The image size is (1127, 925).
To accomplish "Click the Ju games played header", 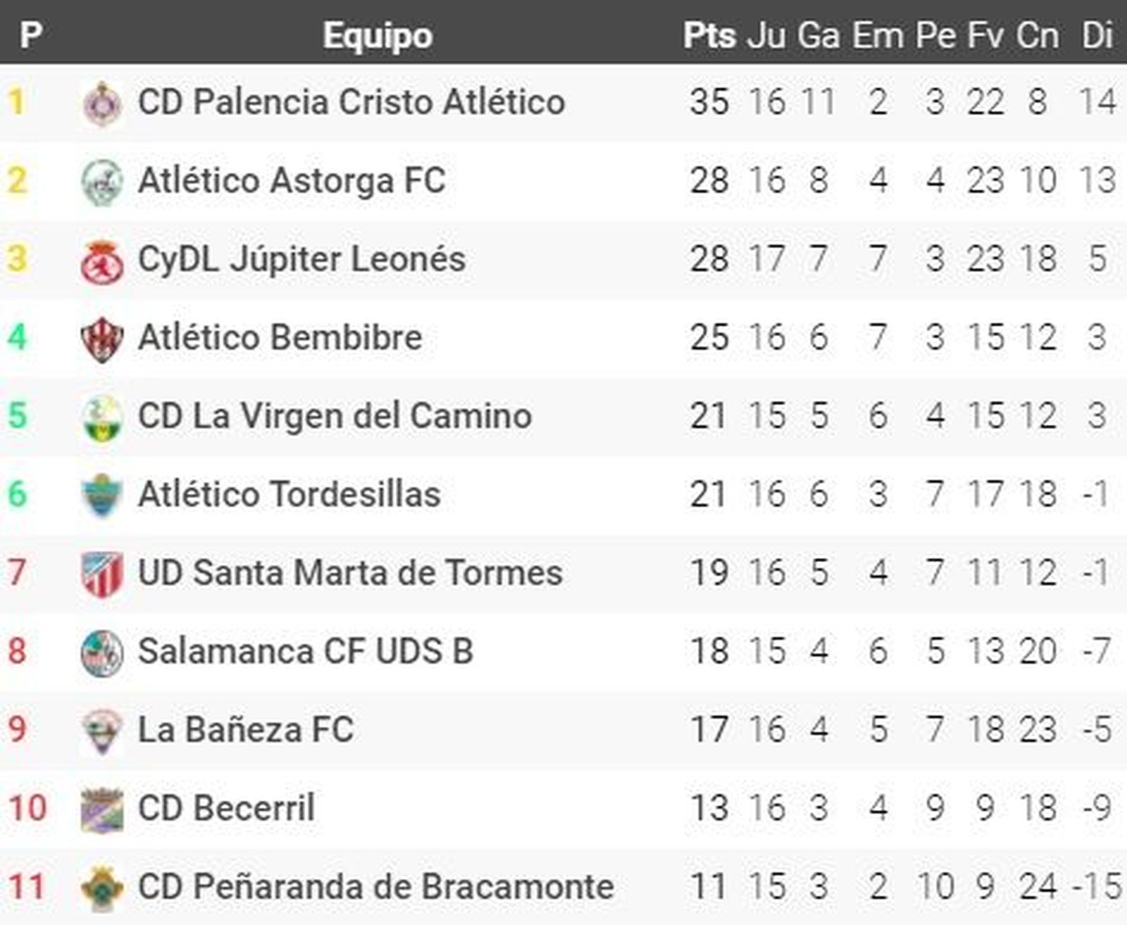I will point(766,35).
